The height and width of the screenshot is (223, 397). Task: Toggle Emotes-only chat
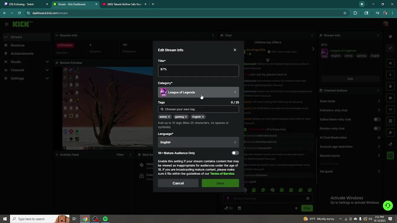377,129
